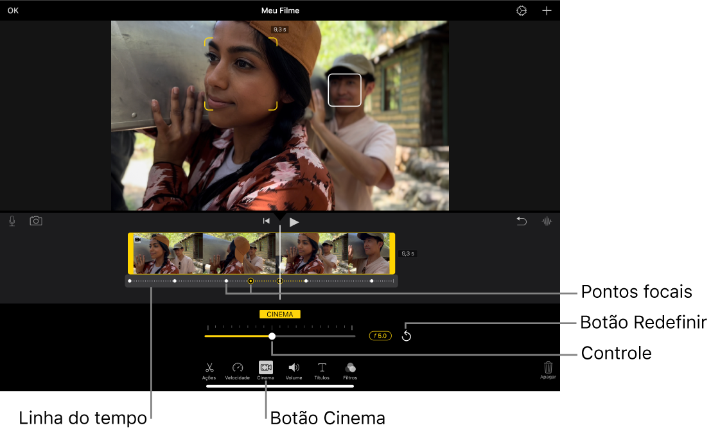Screen dimensions: 711x432
Task: Click the right yellow trim handle of clip
Action: coord(392,254)
